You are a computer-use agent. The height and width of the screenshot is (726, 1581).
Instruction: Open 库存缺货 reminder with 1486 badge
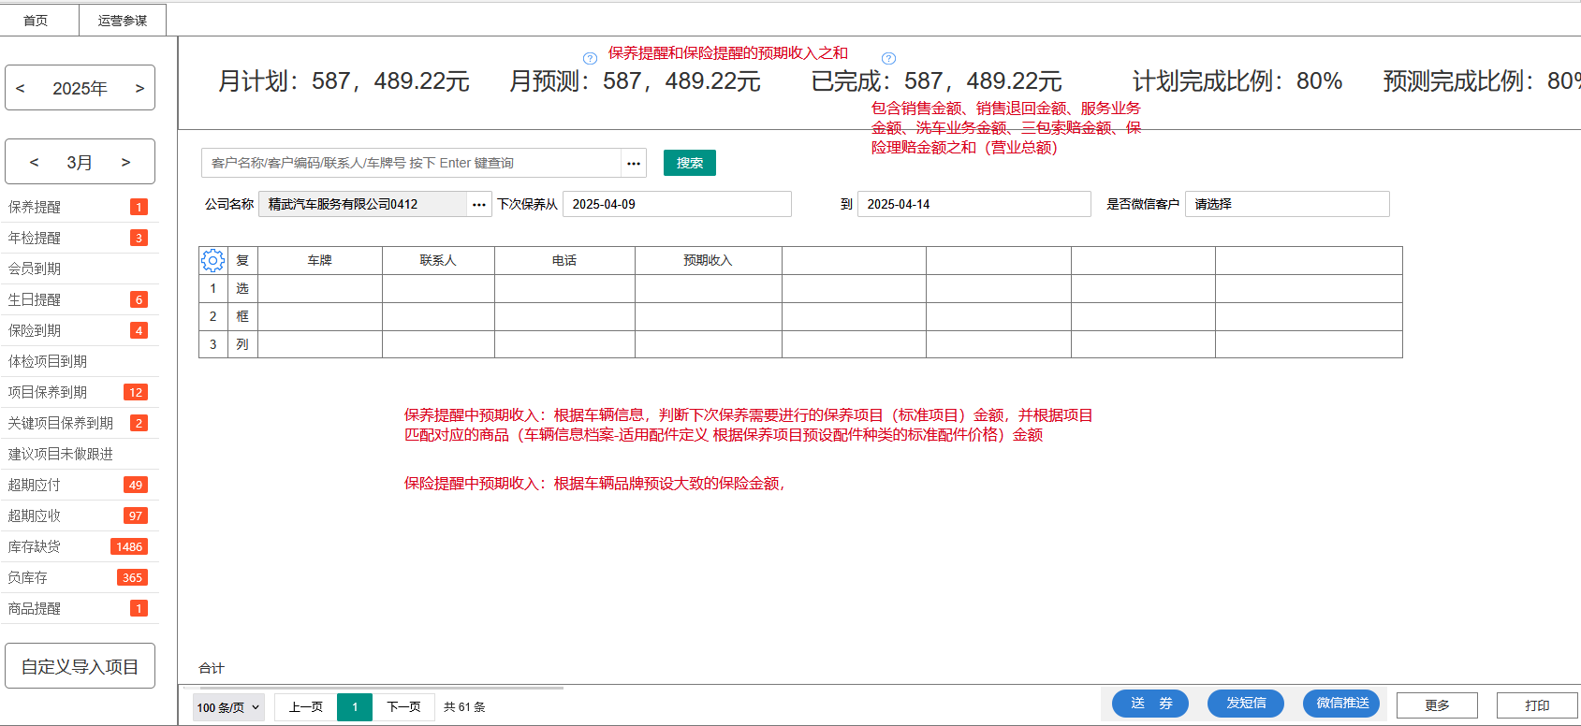point(35,546)
